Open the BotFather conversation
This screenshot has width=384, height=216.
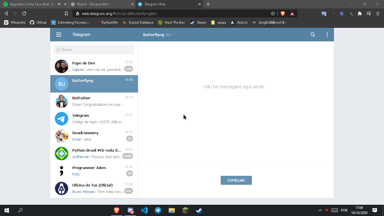(x=94, y=101)
